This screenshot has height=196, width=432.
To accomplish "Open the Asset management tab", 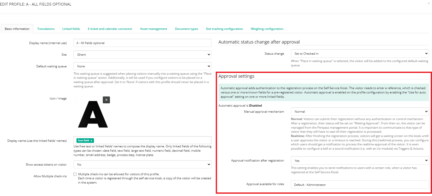I will (153, 29).
